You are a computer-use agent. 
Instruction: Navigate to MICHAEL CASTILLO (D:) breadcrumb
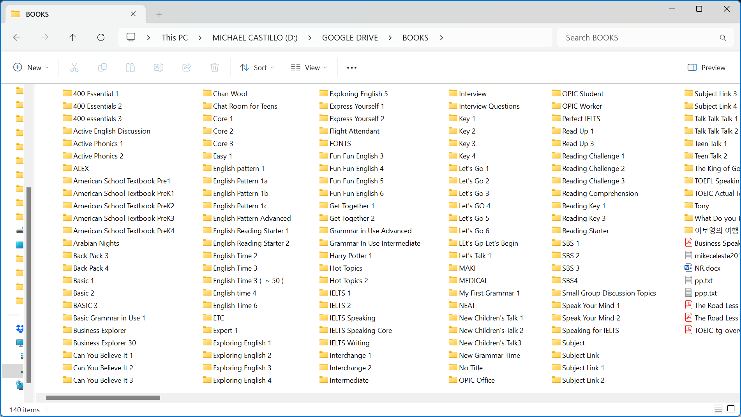click(255, 38)
